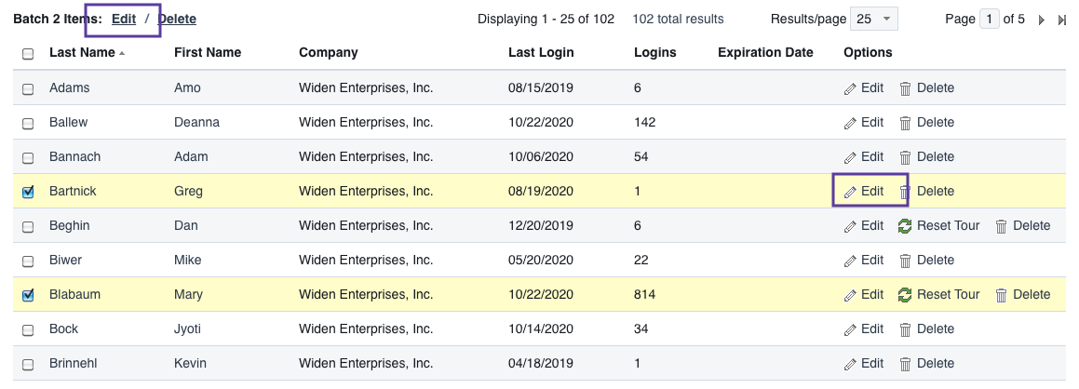
Task: Click trash Delete icon for Beghin
Action: [1002, 226]
